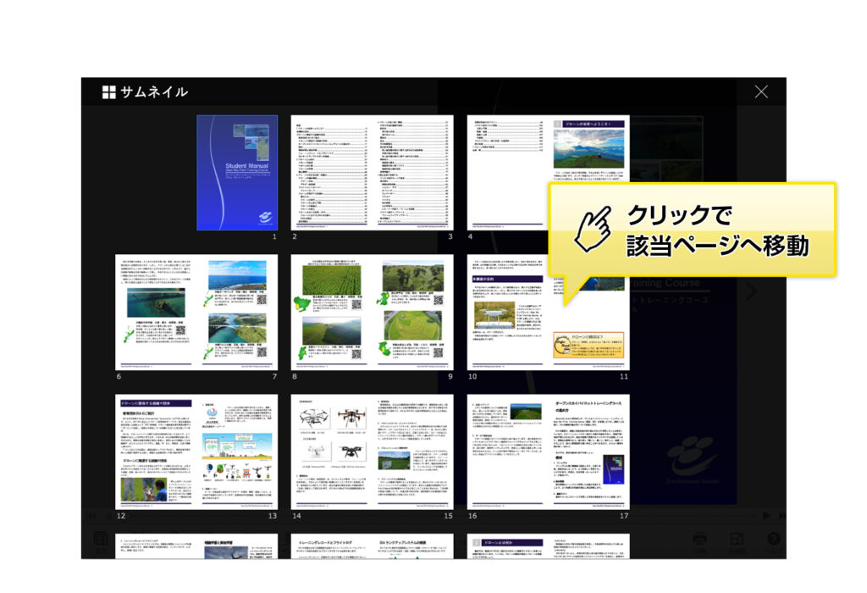Jump to last page with skip icon
867x593 pixels.
782,517
